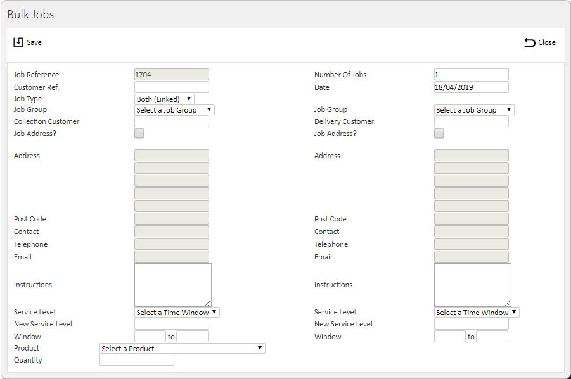
Task: Click the delivery New Service Level field
Action: point(472,324)
